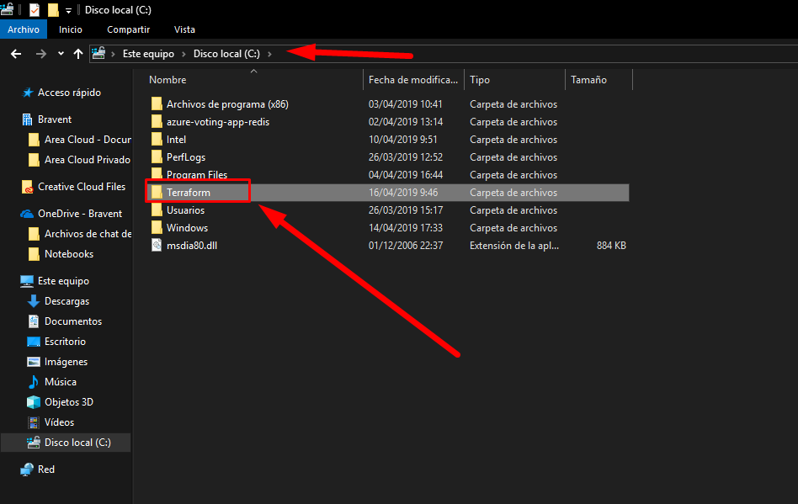Viewport: 798px width, 504px height.
Task: Click the Acceso rápido star icon
Action: point(28,93)
